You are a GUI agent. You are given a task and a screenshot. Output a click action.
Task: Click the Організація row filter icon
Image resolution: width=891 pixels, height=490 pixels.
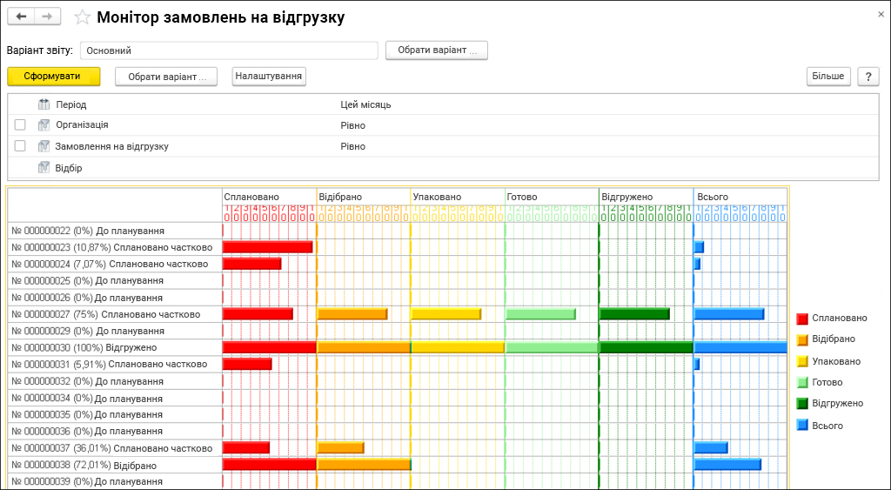pyautogui.click(x=44, y=125)
